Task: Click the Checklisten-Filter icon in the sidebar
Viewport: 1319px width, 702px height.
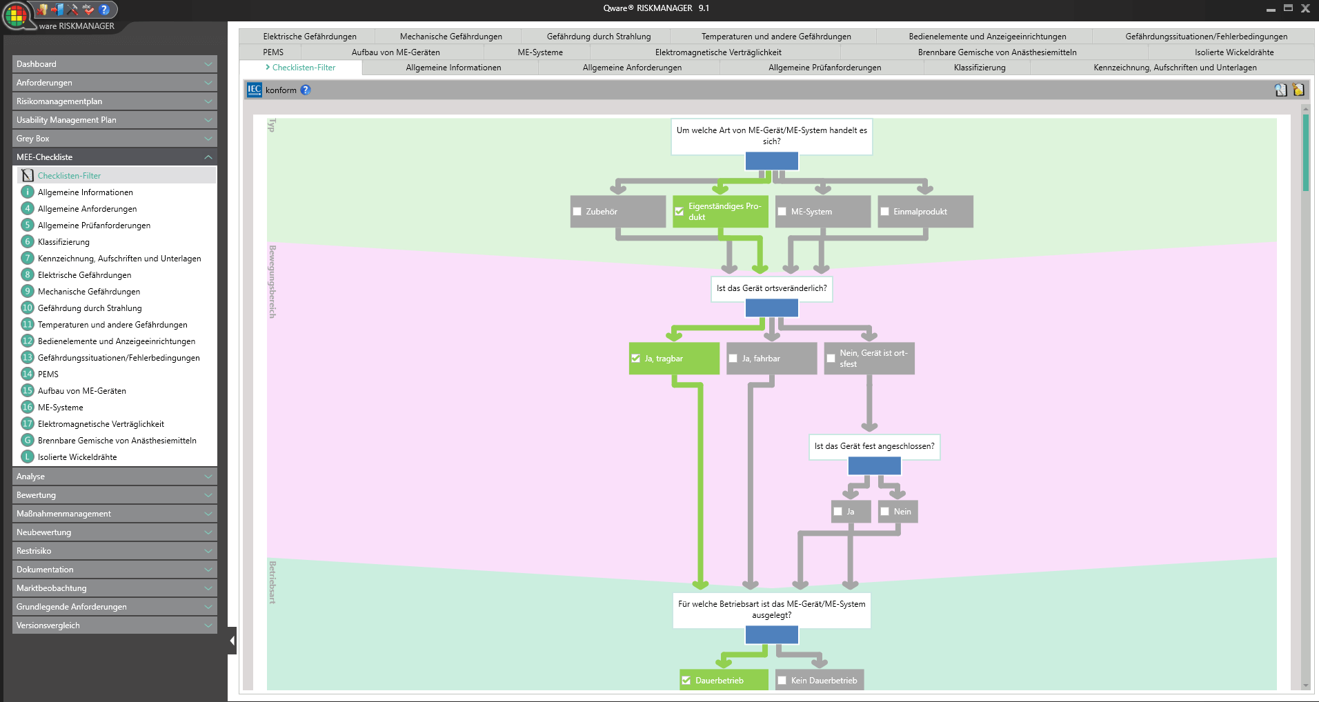Action: (x=28, y=175)
